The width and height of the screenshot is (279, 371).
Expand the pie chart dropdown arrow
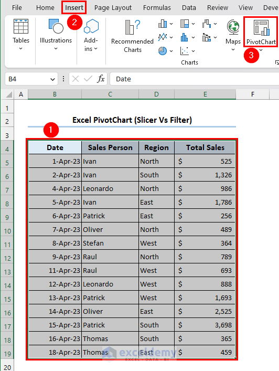171,51
